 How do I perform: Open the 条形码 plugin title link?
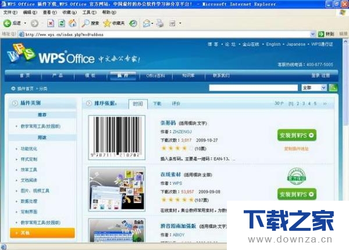click(168, 123)
